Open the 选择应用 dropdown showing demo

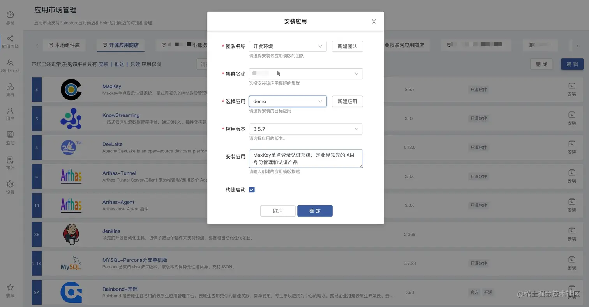287,101
